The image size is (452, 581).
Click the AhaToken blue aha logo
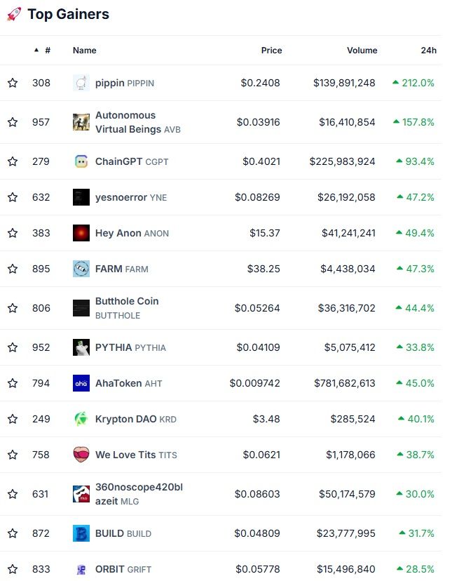coord(81,382)
